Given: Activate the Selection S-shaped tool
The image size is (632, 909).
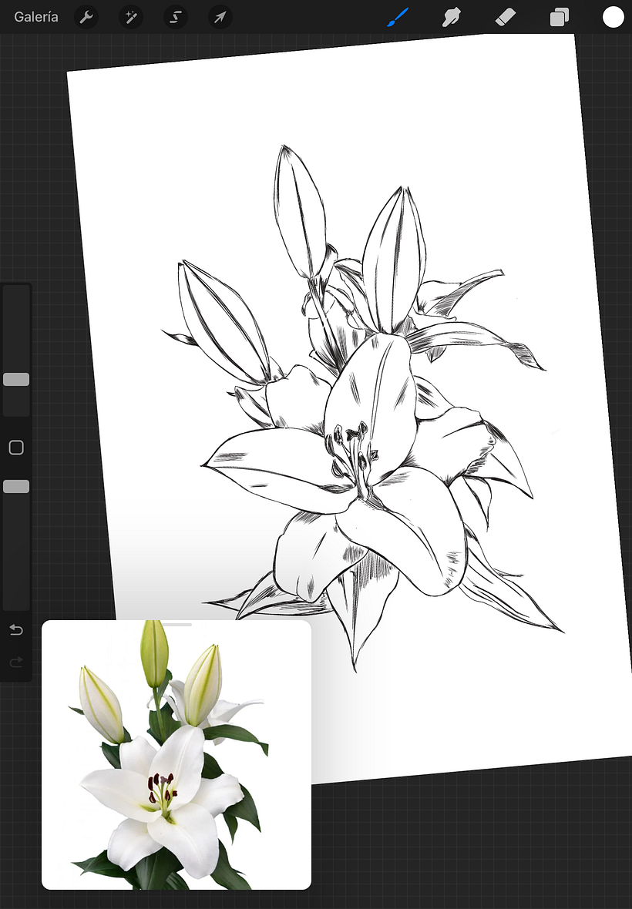Looking at the screenshot, I should [x=176, y=17].
